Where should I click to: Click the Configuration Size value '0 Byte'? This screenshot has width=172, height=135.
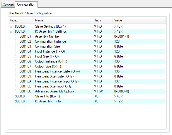(118, 46)
